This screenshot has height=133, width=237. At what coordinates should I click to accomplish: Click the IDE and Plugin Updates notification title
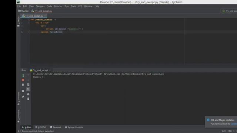click(x=222, y=120)
